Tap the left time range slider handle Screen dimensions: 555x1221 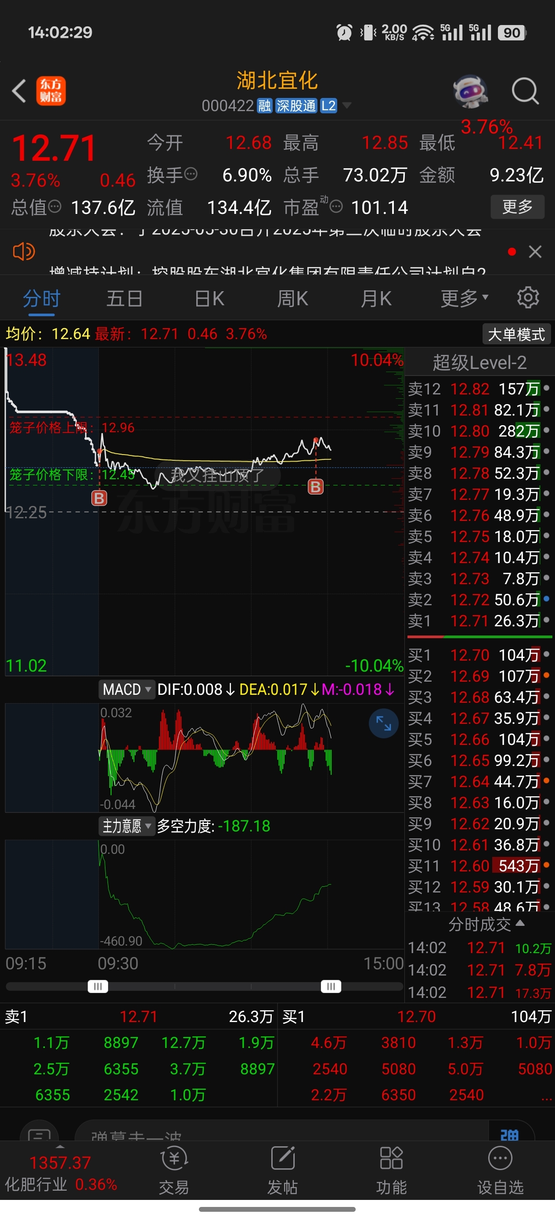[x=98, y=986]
